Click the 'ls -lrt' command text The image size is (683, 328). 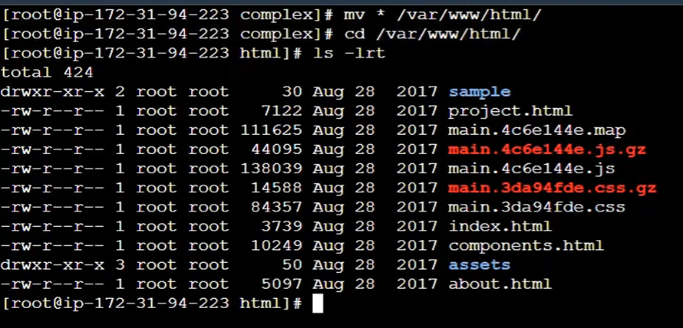pos(349,53)
